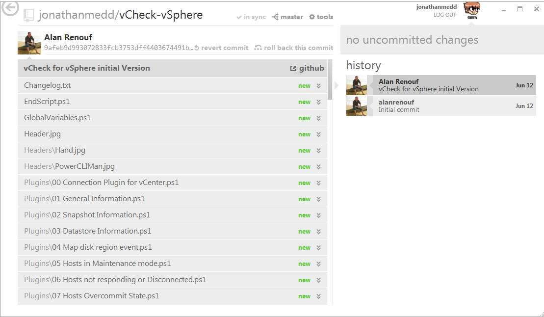Select the Changelog.txt file row
This screenshot has height=317, width=544.
173,85
